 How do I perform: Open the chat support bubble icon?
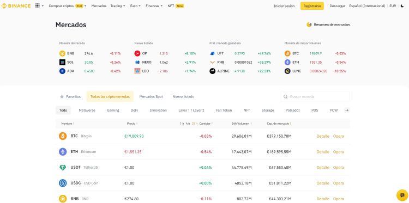tap(402, 195)
